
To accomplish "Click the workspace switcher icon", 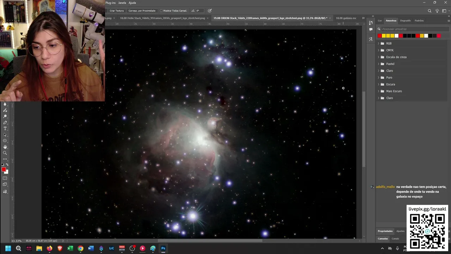I will pos(444,11).
